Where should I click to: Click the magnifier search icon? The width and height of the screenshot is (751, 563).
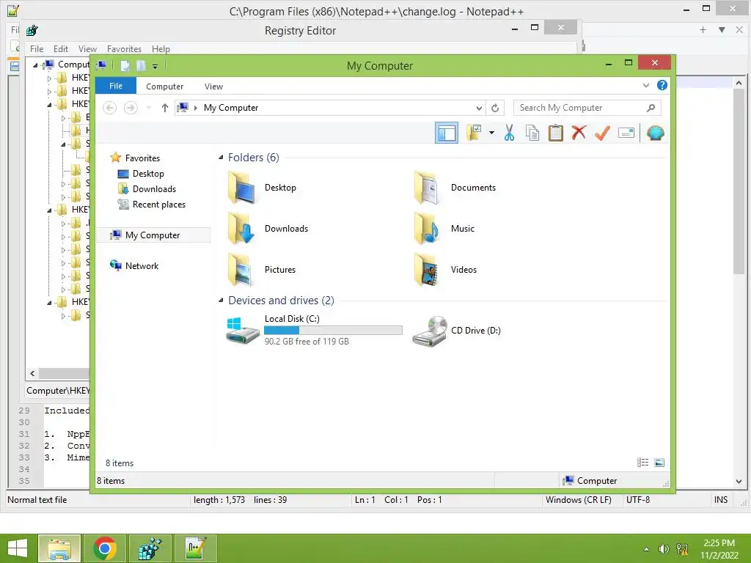pyautogui.click(x=651, y=108)
